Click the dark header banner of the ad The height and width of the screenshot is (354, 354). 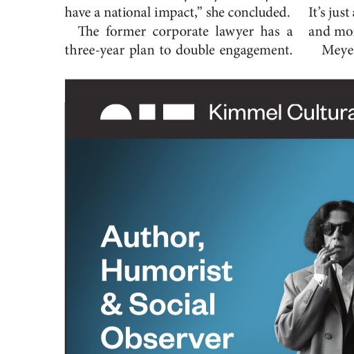pos(209,109)
